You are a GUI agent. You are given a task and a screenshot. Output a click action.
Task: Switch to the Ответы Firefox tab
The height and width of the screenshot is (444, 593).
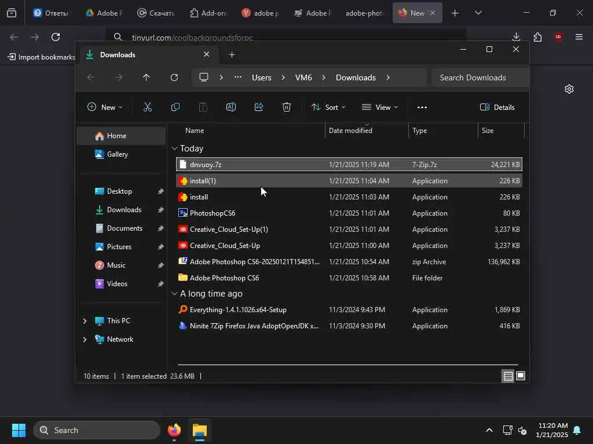pyautogui.click(x=51, y=13)
